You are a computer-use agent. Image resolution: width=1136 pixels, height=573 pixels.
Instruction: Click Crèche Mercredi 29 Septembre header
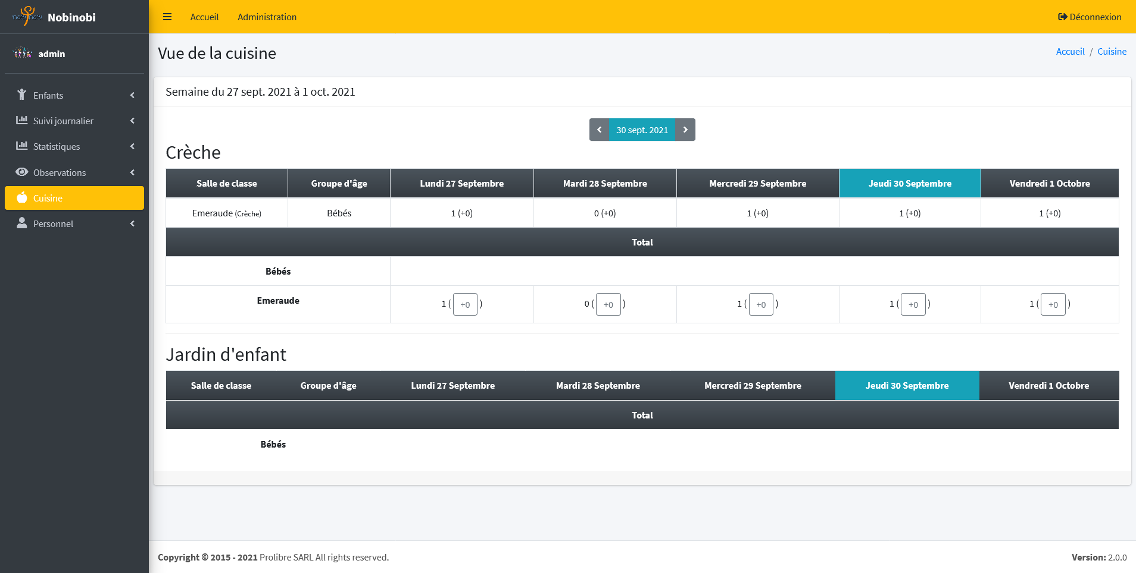[758, 183]
